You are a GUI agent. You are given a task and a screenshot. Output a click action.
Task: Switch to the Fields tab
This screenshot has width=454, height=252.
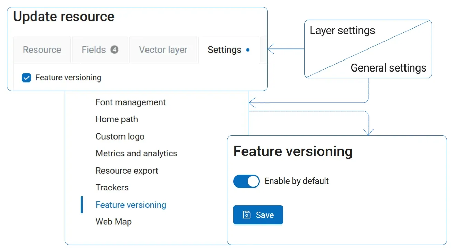tap(100, 50)
